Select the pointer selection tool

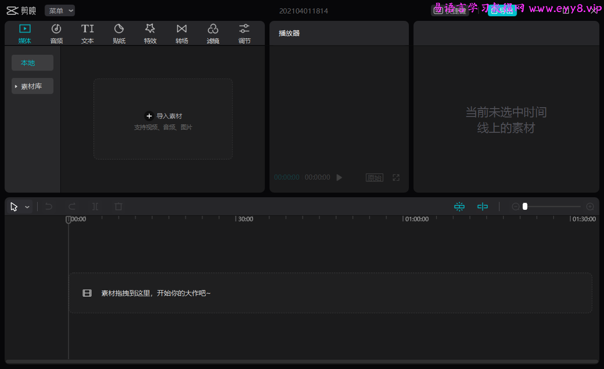[x=14, y=207]
